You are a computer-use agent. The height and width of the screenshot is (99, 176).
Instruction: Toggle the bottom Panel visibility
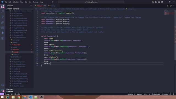[x=156, y=2]
